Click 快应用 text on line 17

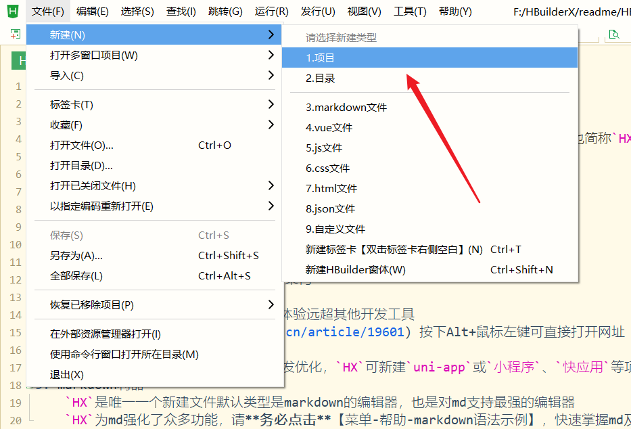583,367
